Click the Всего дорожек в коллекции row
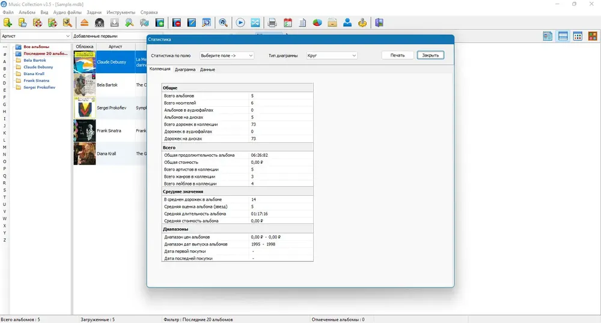This screenshot has height=323, width=601. [237, 124]
